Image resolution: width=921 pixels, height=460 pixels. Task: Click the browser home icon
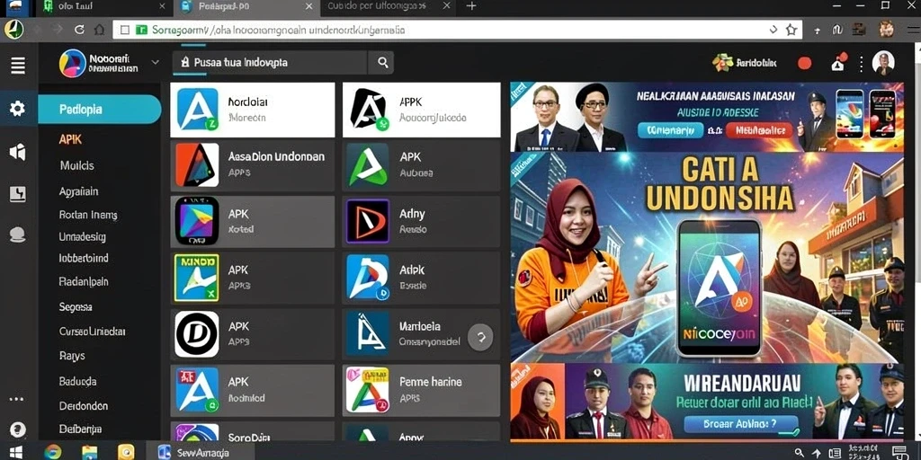(x=99, y=30)
